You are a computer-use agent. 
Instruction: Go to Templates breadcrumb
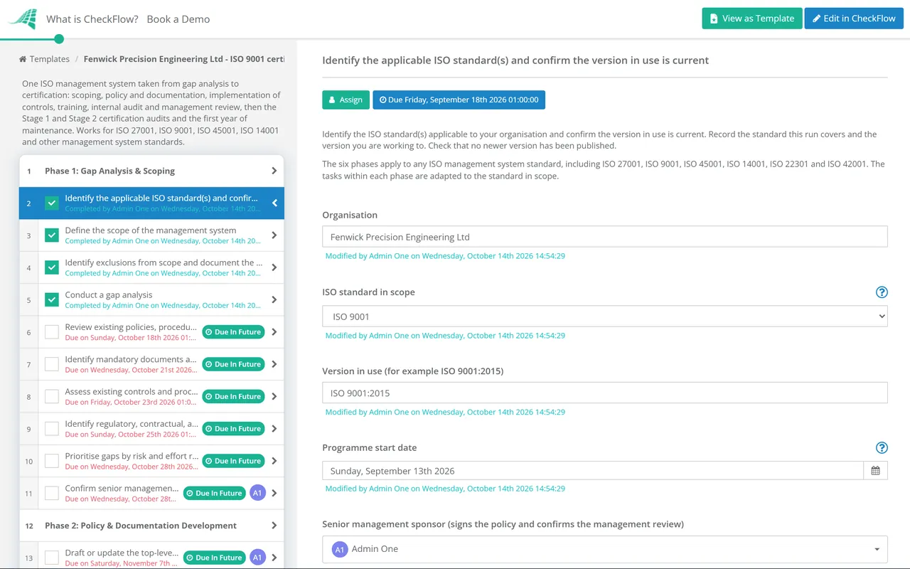50,59
